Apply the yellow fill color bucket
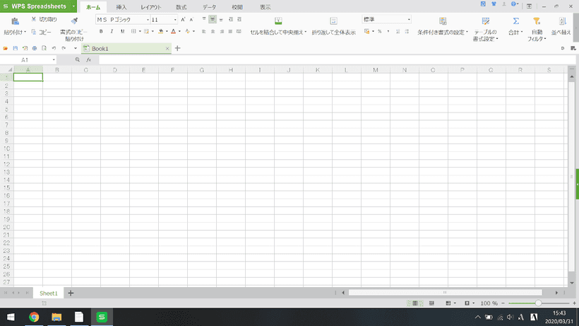Viewport: 579px width, 326px height. pyautogui.click(x=160, y=31)
